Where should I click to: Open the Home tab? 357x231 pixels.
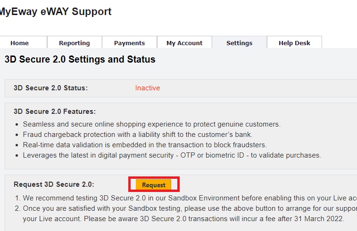coord(19,43)
